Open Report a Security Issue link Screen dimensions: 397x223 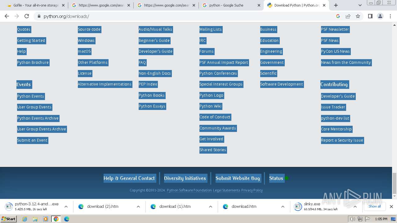342,140
